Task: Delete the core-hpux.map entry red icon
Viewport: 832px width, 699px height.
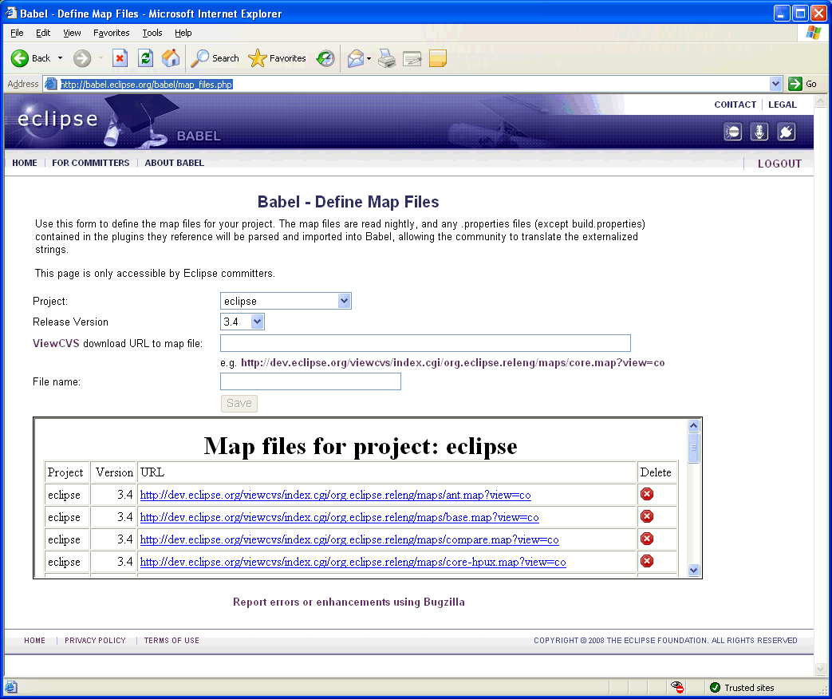Action: (647, 561)
